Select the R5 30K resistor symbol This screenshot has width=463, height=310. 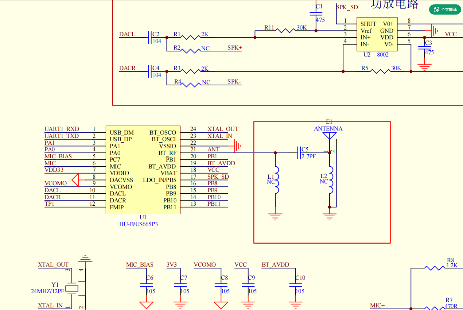click(380, 71)
